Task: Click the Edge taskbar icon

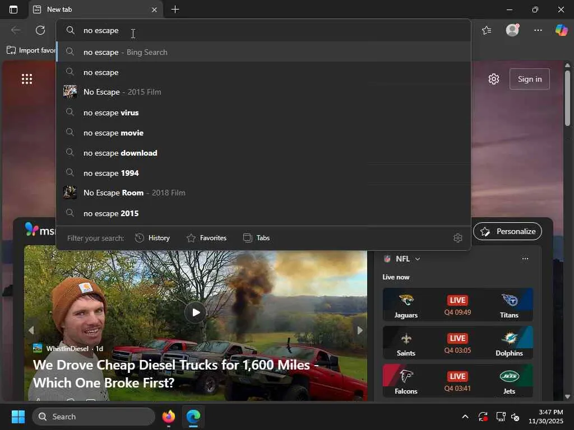Action: [193, 417]
